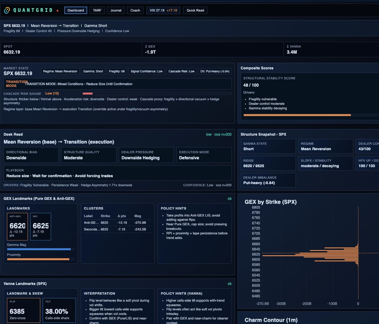
Task: Open the TARF tab
Action: tap(97, 10)
